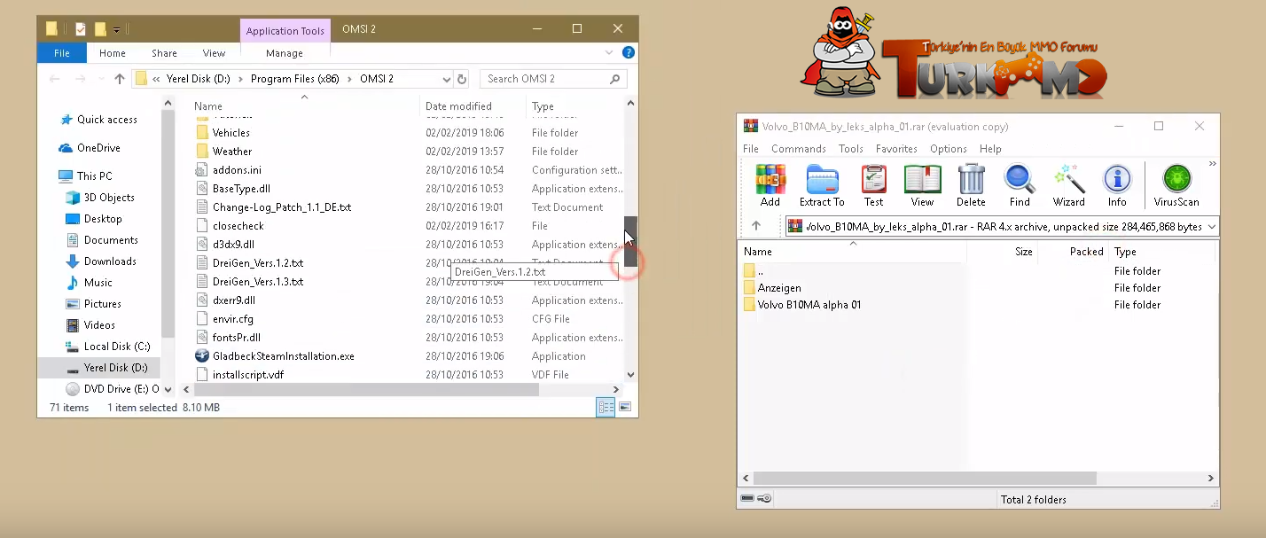Screen dimensions: 1266x538
Task: Expand the Explorer ribbon chevron
Action: (x=610, y=53)
